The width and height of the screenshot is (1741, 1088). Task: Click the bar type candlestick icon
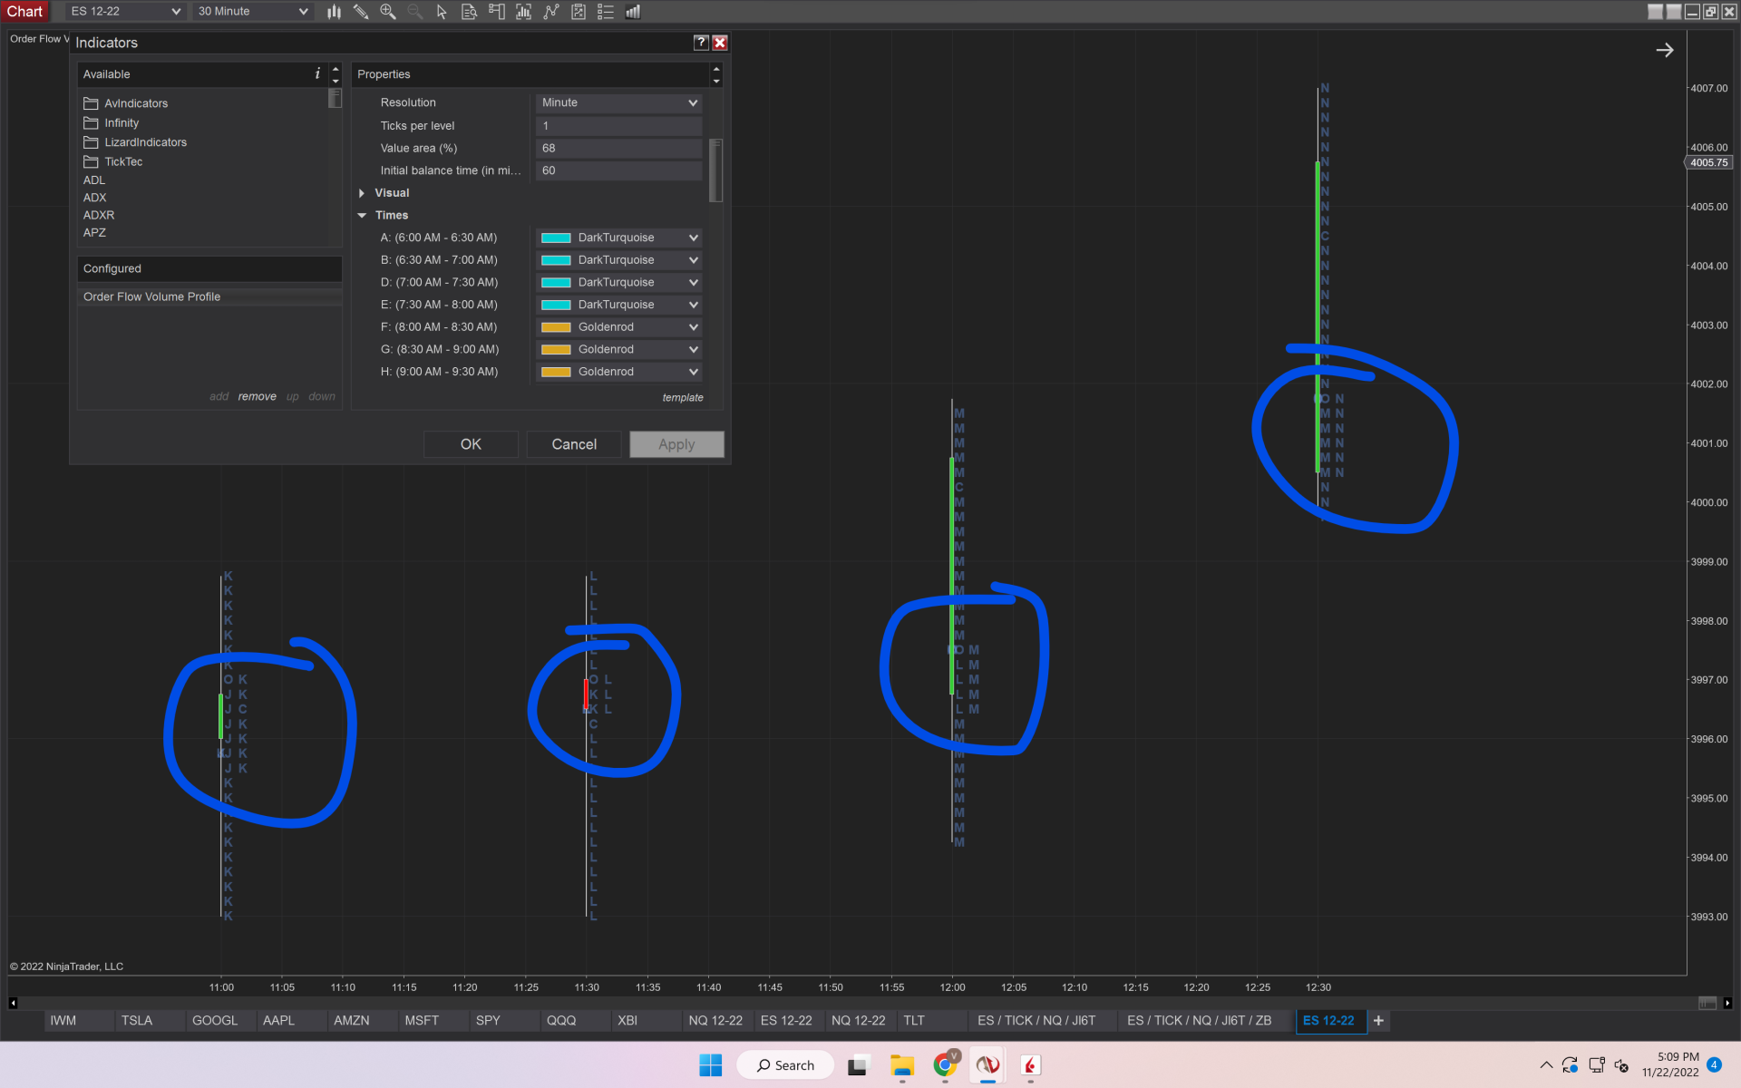tap(334, 12)
